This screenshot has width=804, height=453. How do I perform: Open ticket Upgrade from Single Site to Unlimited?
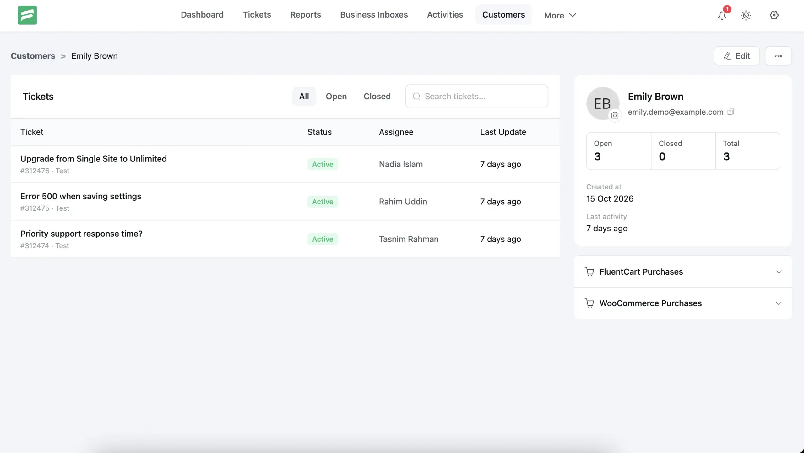[x=93, y=159]
